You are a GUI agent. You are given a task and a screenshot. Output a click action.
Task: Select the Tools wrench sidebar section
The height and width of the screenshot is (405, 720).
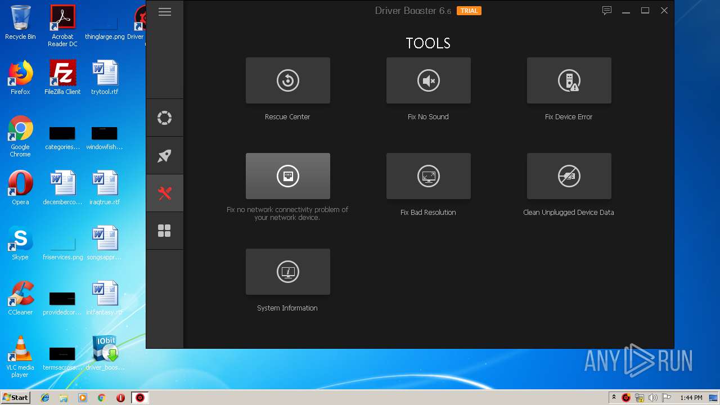pyautogui.click(x=164, y=193)
